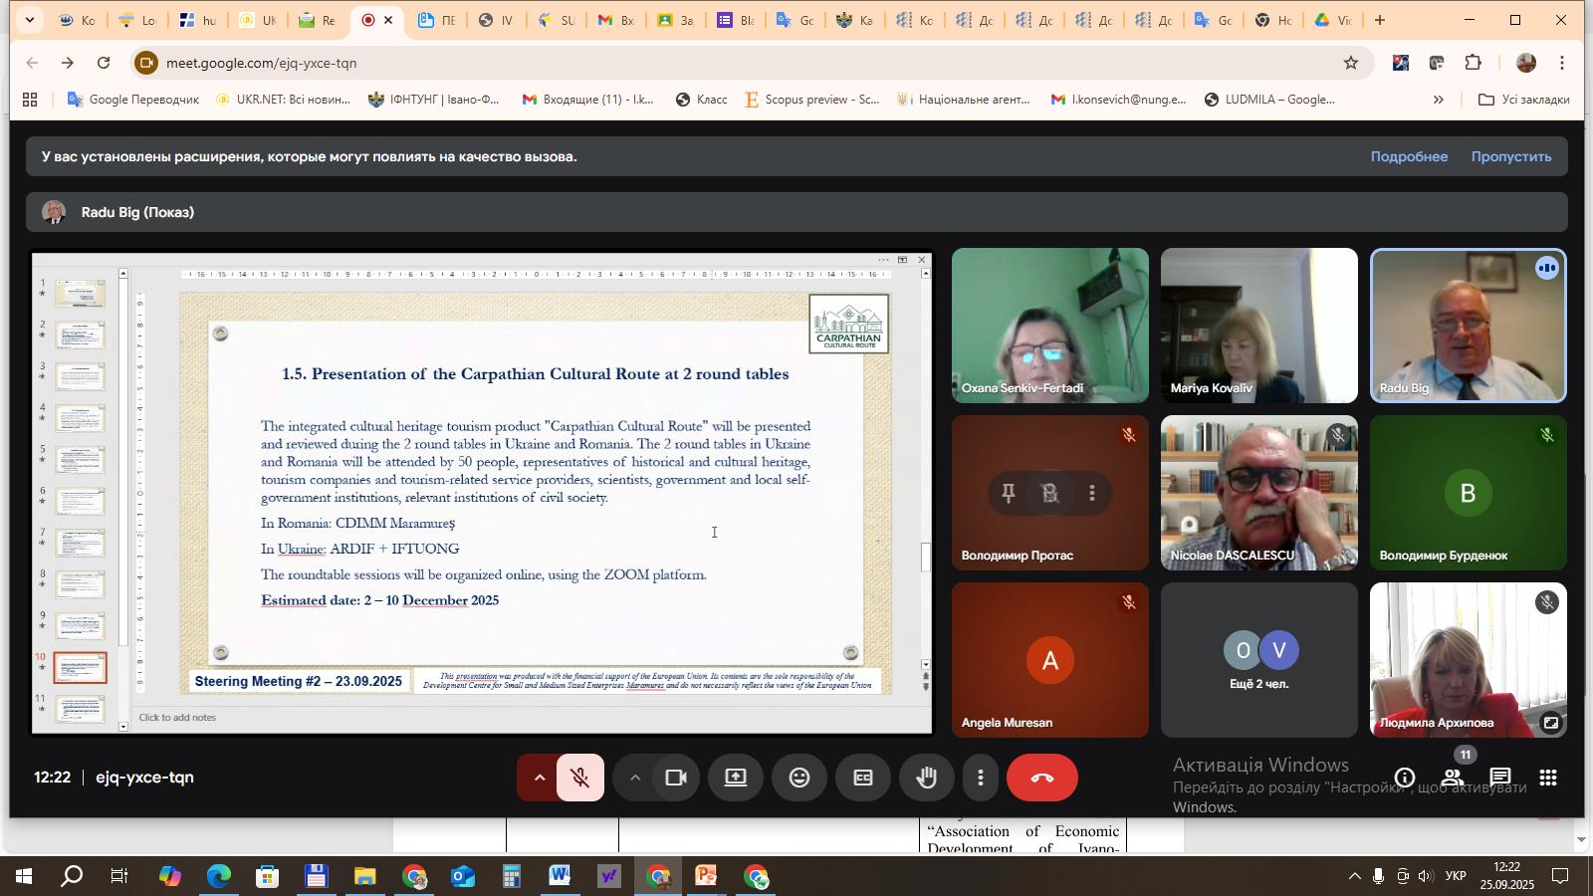This screenshot has width=1593, height=896.
Task: Toggle closed captions (CC) button
Action: pos(863,779)
